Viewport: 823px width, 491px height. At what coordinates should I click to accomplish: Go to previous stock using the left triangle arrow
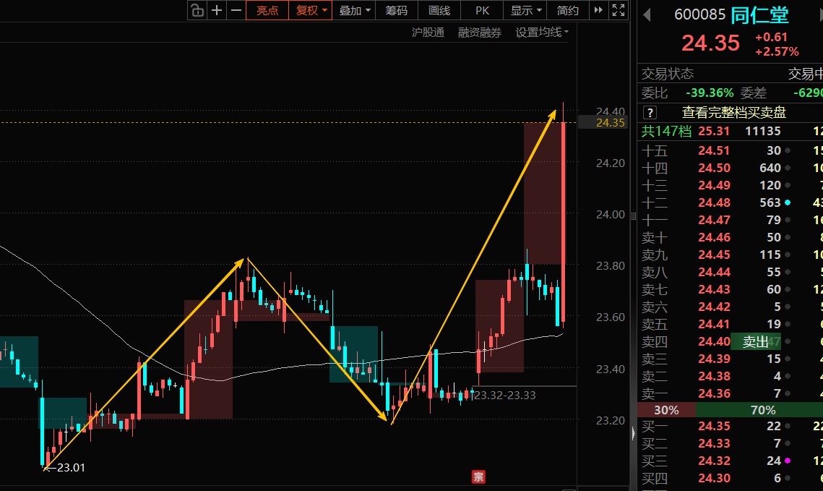coord(647,14)
